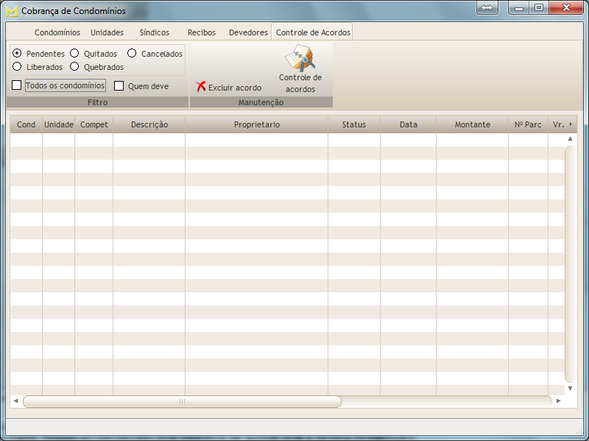The height and width of the screenshot is (441, 589).
Task: Click the red X Excluir acordo icon
Action: pos(201,86)
